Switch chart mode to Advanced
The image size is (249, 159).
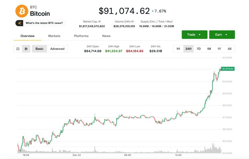coord(57,49)
